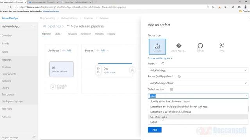
Task: Choose Latest from build pipeline default branch
Action: pyautogui.click(x=198, y=107)
